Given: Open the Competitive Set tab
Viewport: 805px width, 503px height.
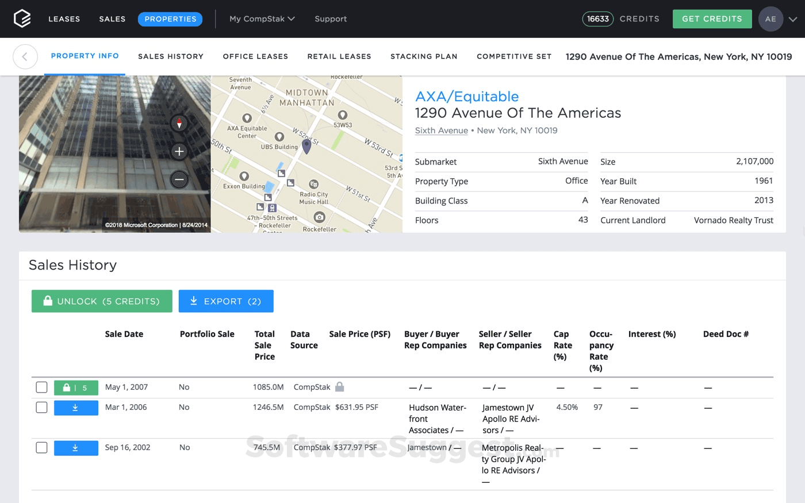Looking at the screenshot, I should pyautogui.click(x=513, y=56).
